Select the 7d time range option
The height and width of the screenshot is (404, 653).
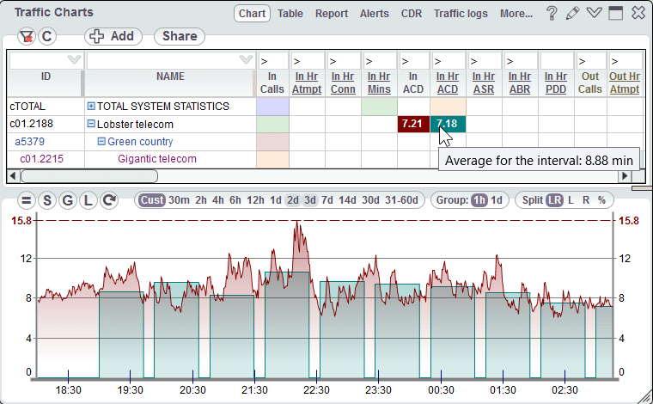(326, 200)
